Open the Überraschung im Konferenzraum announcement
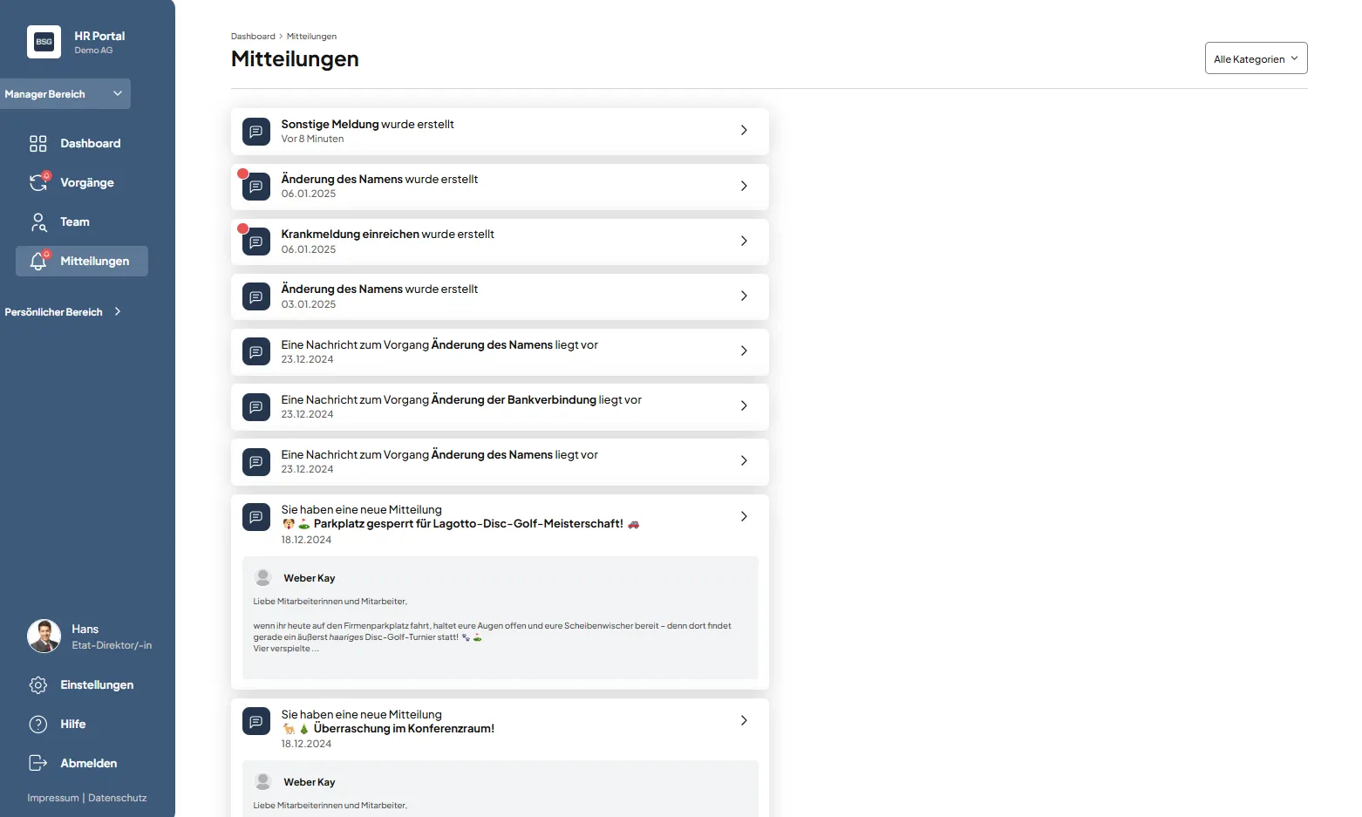This screenshot has width=1362, height=817. [x=404, y=728]
